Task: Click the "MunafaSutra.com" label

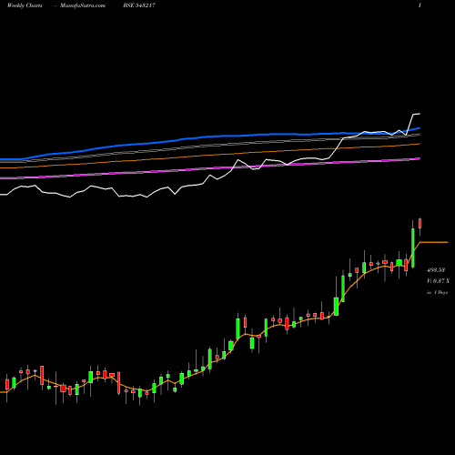Action: (x=83, y=5)
